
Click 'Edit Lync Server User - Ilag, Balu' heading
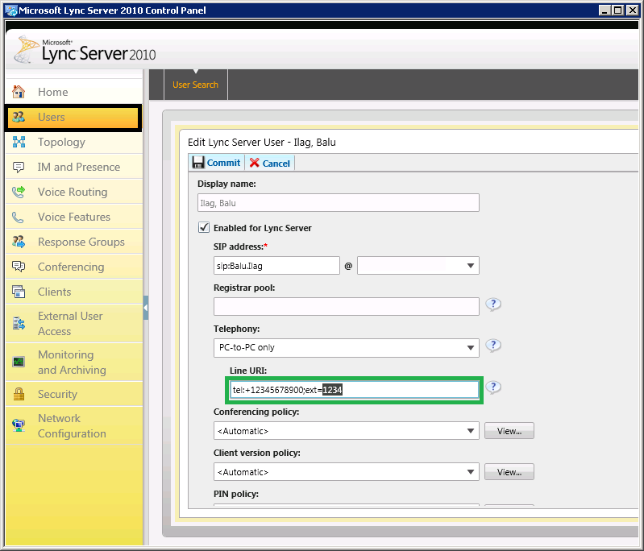coord(262,143)
